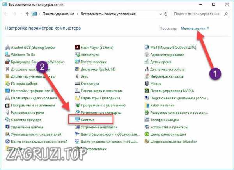Screen dimensions: 234x170
Task: Open the Flash Player (32 бита) icon
Action: (x=77, y=47)
